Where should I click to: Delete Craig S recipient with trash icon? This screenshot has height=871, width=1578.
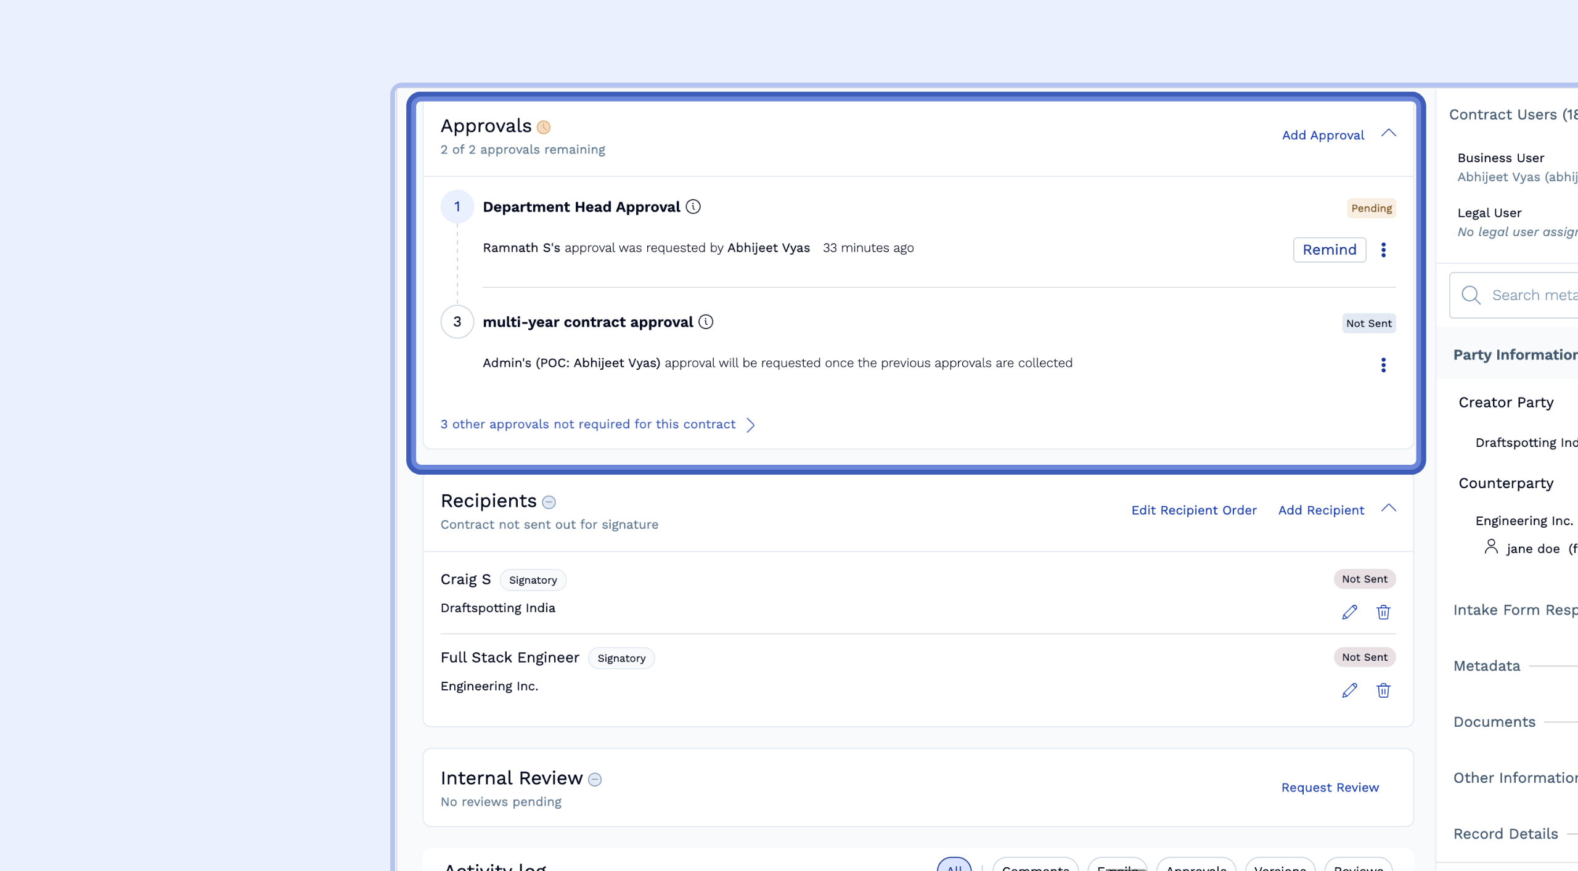[1383, 612]
